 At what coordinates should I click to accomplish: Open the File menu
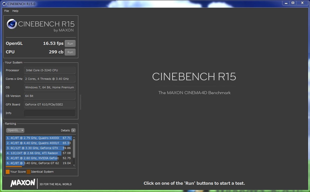(x=7, y=11)
